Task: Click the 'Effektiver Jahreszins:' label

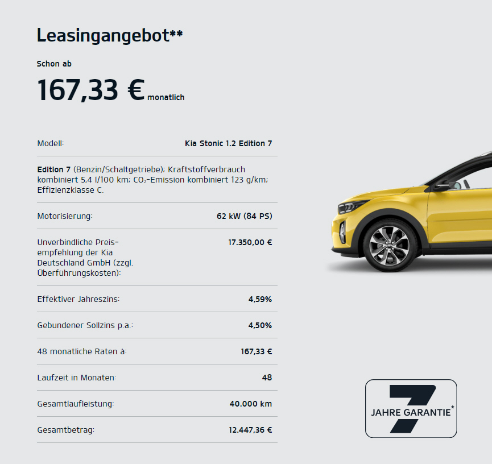Action: [x=78, y=299]
